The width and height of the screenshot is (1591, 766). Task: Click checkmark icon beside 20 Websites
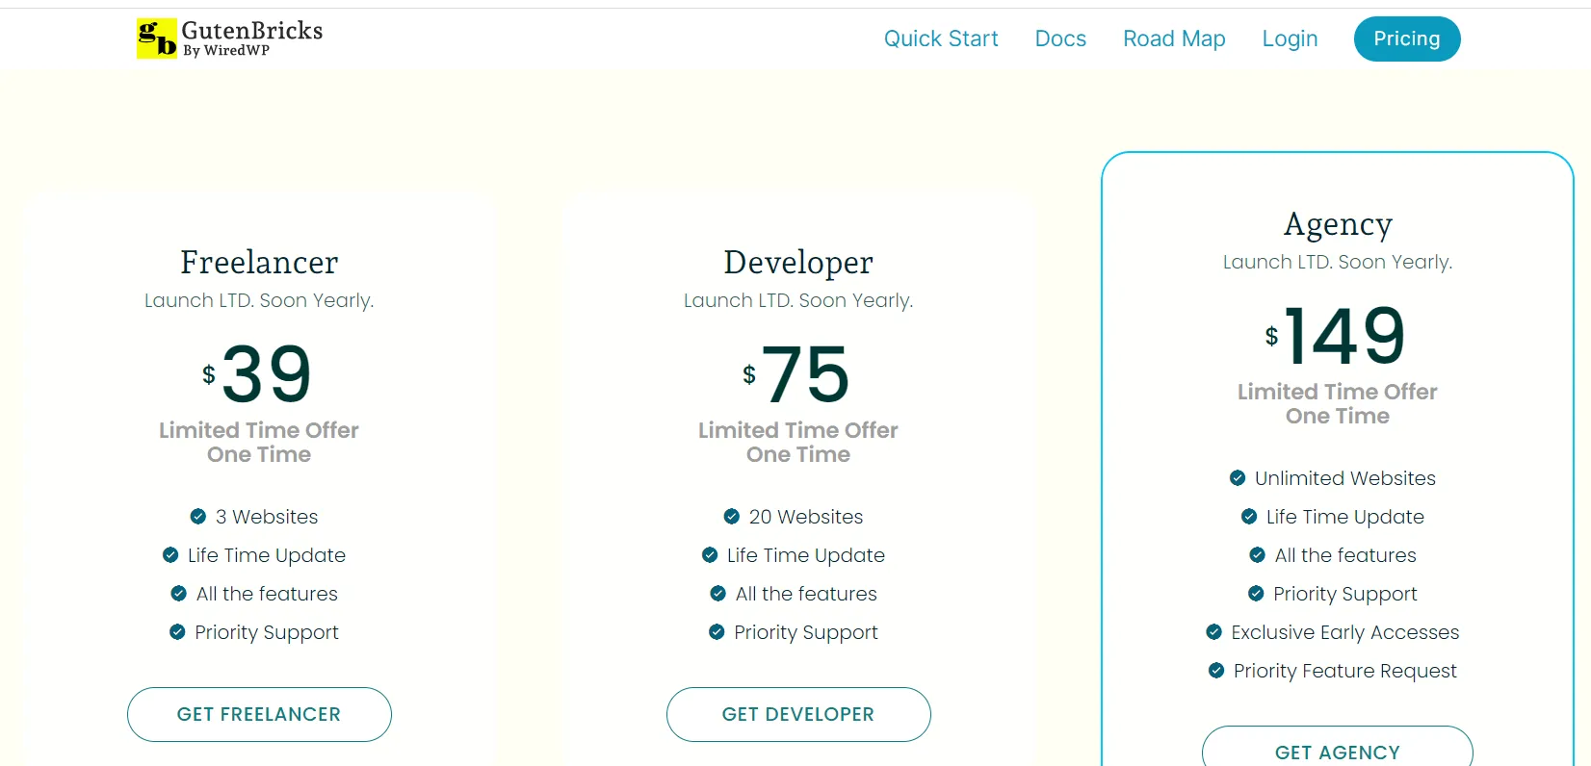(x=732, y=517)
